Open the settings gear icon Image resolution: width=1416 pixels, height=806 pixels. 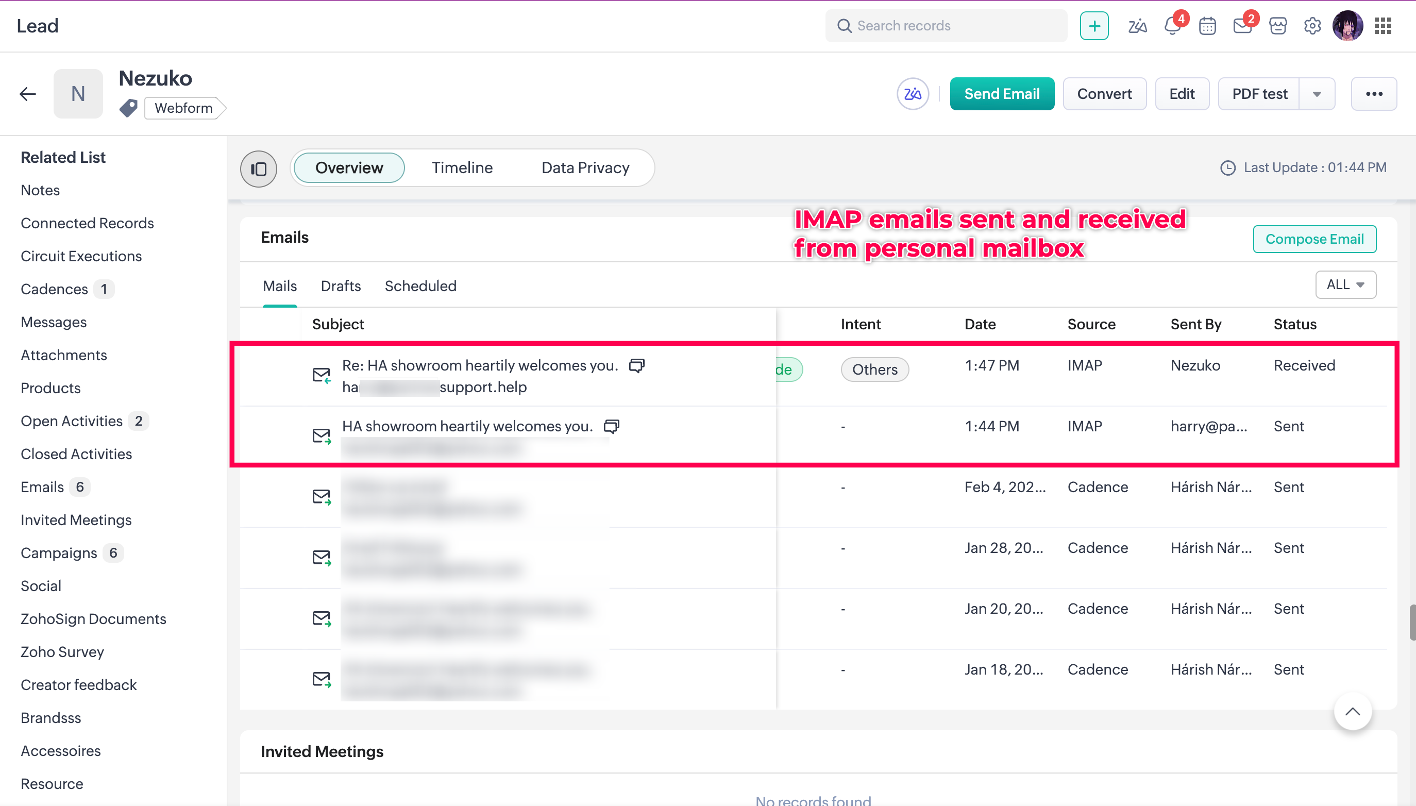pos(1312,26)
